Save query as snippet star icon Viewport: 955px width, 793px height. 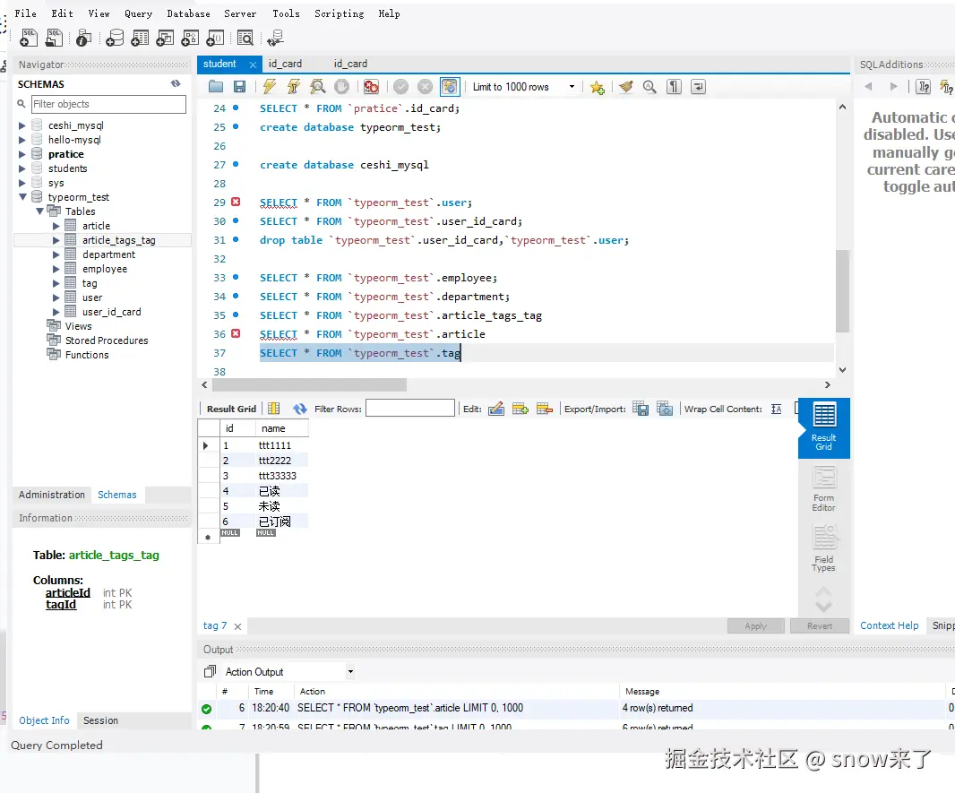[x=597, y=87]
